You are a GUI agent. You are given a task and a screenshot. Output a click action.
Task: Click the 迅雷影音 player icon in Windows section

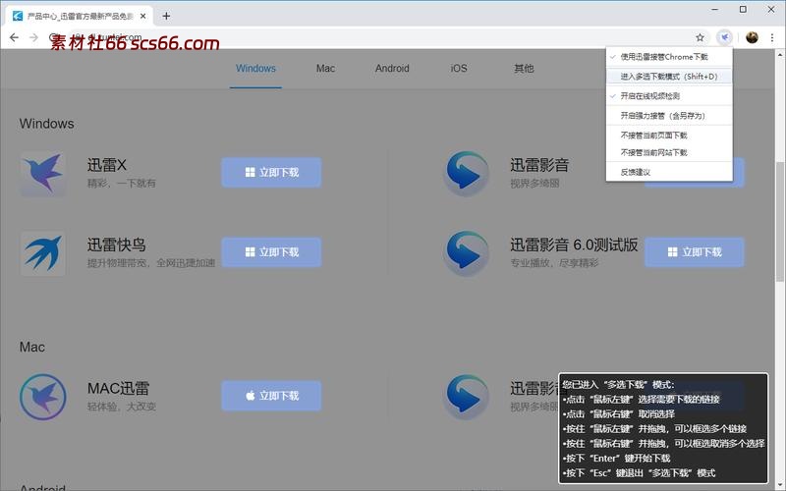(x=466, y=174)
